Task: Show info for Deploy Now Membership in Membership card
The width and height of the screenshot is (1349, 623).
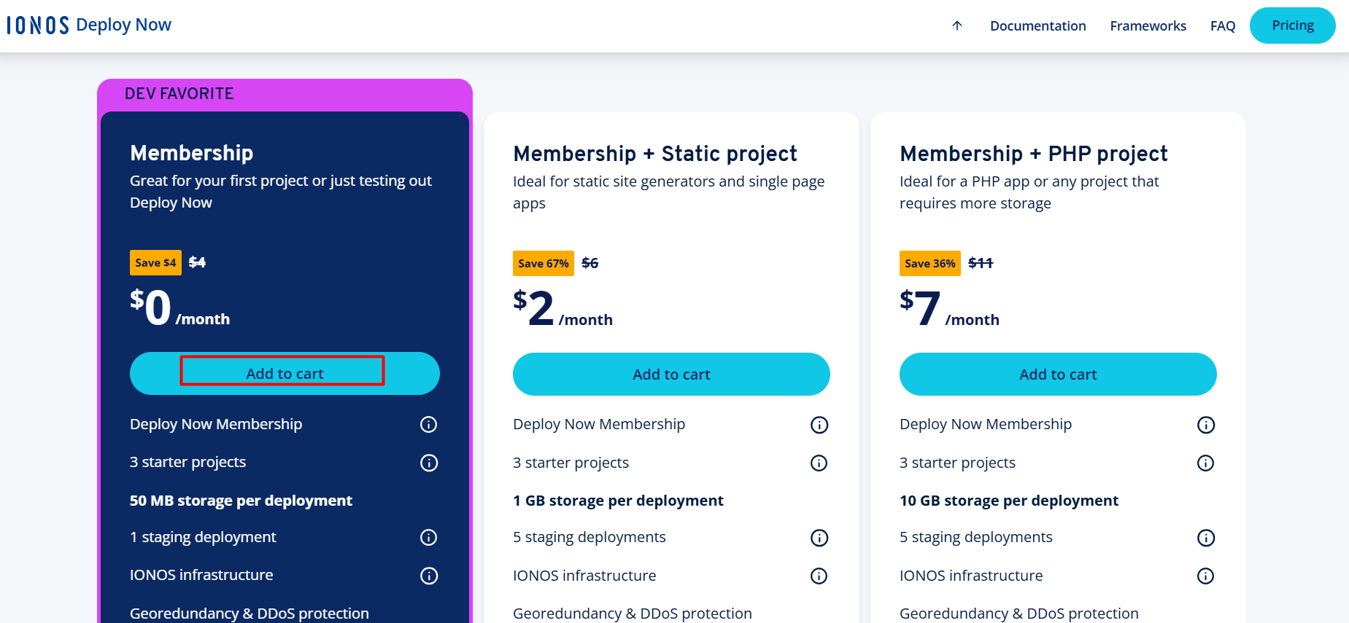Action: [429, 424]
